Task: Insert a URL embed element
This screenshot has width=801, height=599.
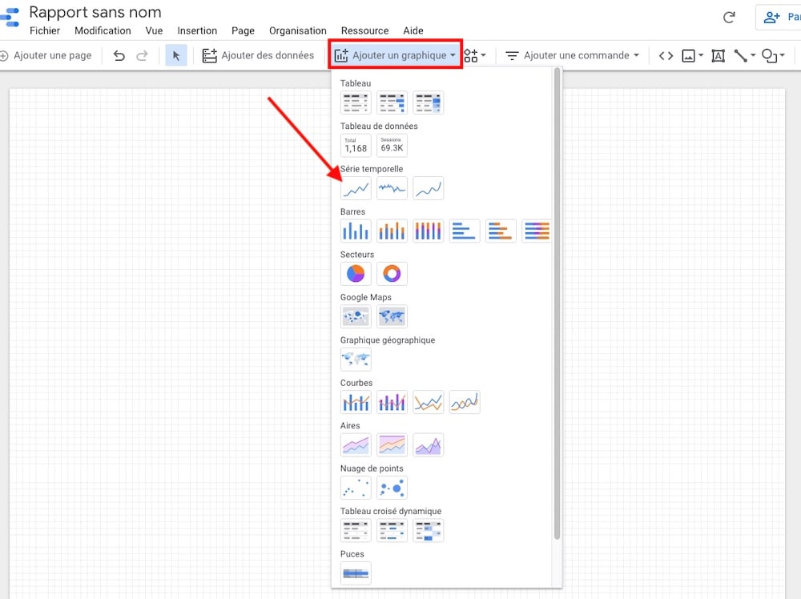Action: tap(666, 55)
